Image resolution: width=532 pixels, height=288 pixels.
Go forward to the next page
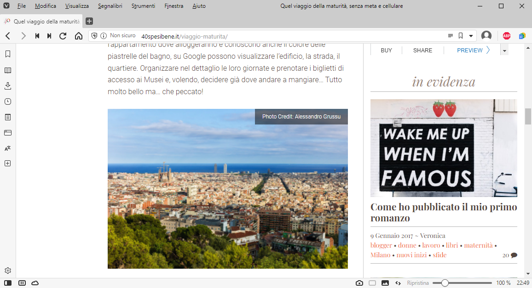coord(23,36)
